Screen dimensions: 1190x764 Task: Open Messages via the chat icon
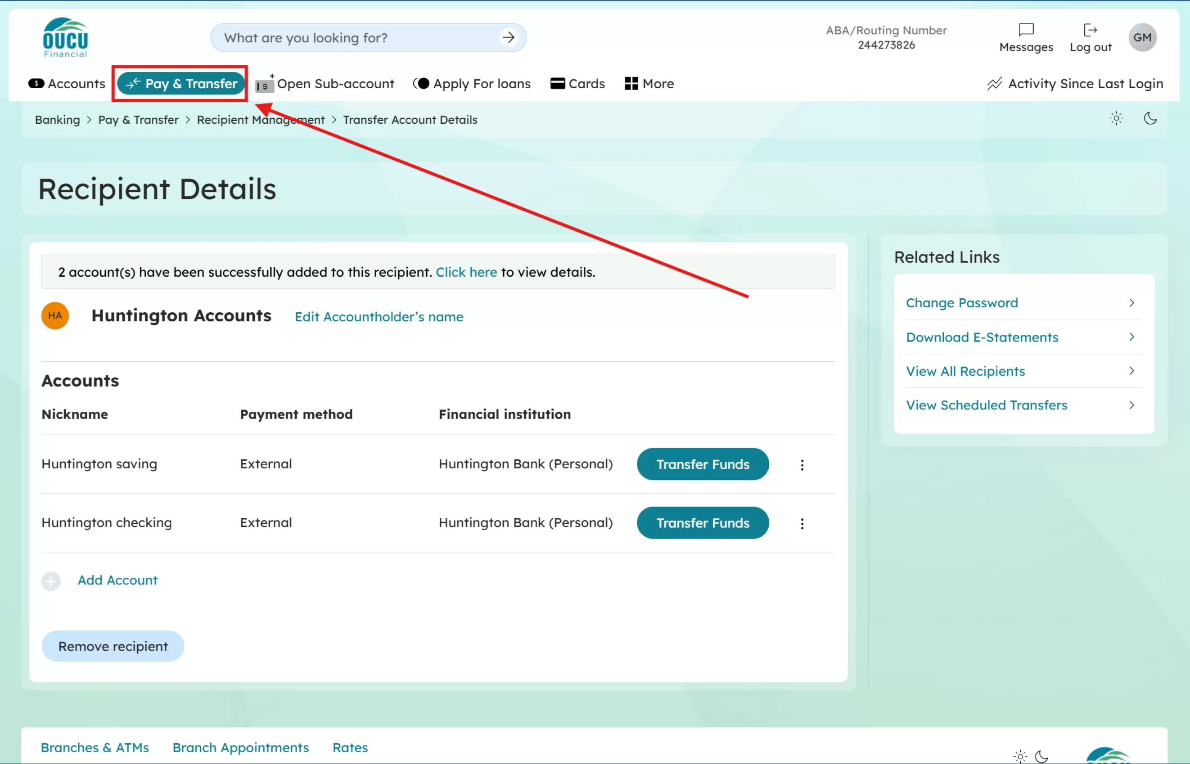[x=1026, y=30]
